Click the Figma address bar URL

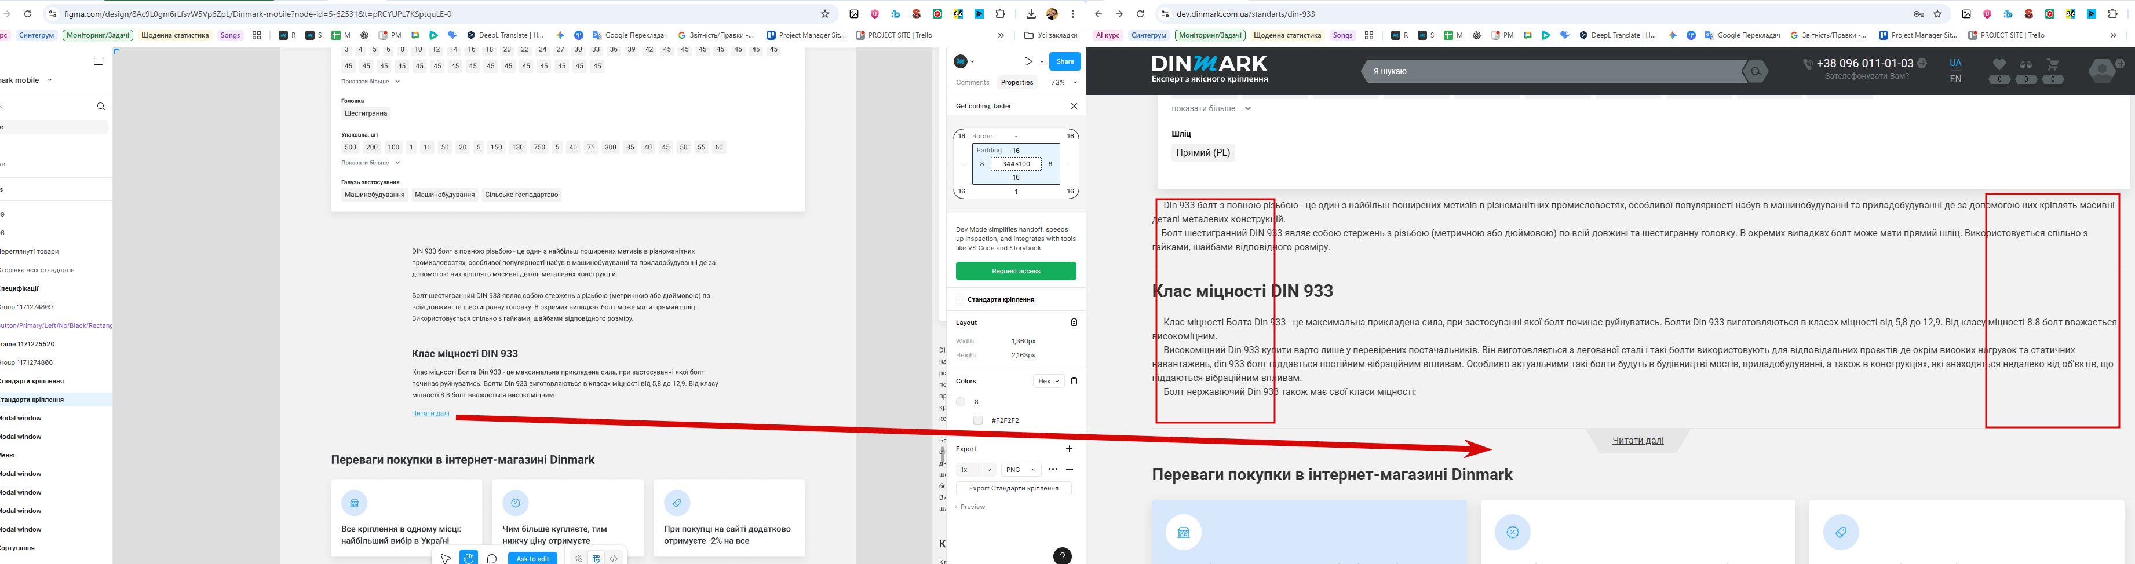[x=258, y=14]
